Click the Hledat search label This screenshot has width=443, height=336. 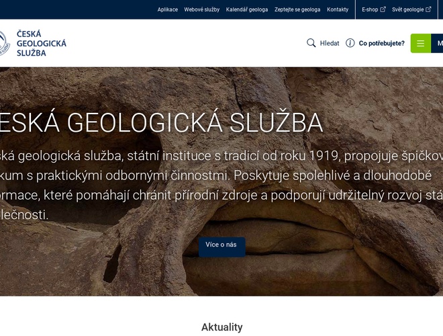pyautogui.click(x=330, y=43)
